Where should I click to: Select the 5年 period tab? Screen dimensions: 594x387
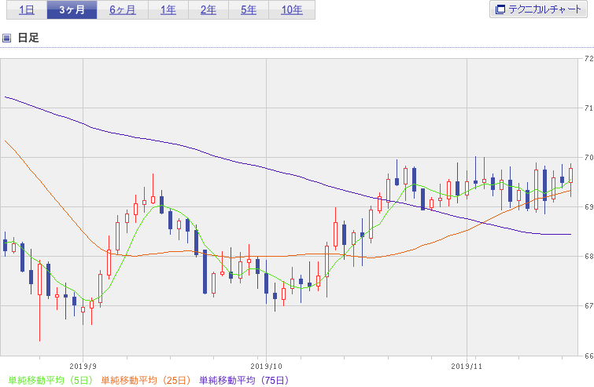249,10
